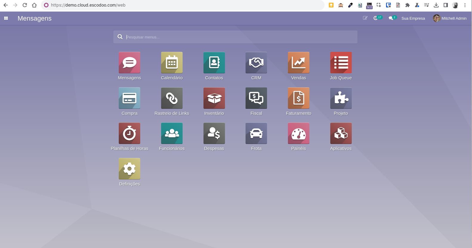Click the 14.0 debug extension icon

click(x=369, y=5)
